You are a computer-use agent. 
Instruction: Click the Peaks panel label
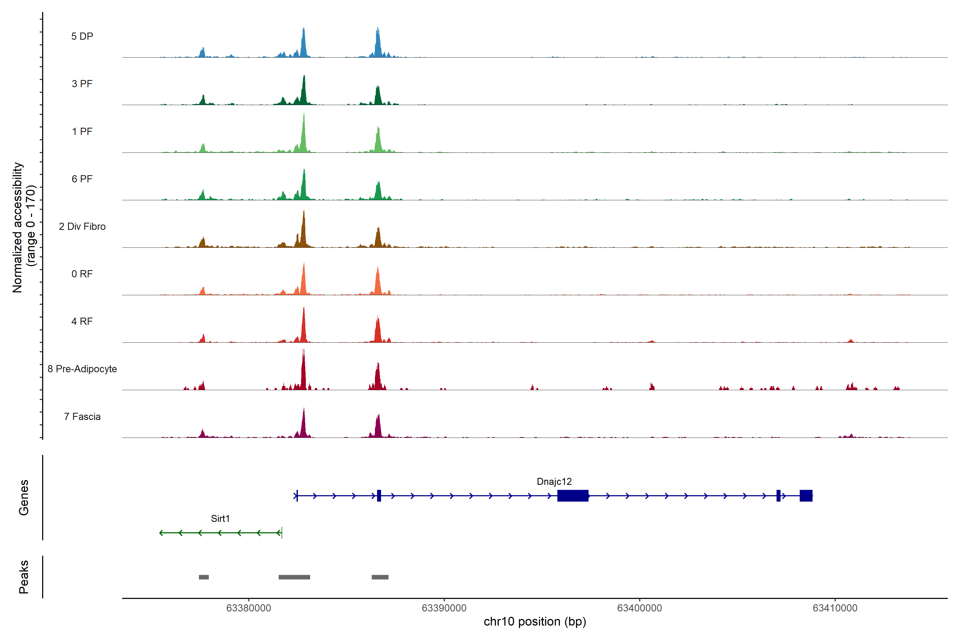(24, 577)
